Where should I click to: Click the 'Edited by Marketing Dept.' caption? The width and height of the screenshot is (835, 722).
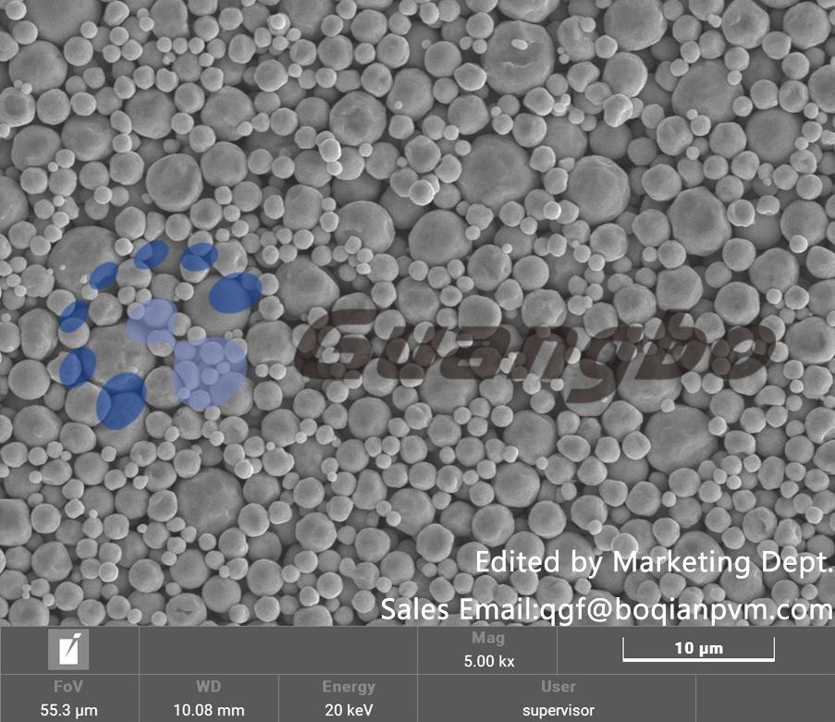[655, 561]
